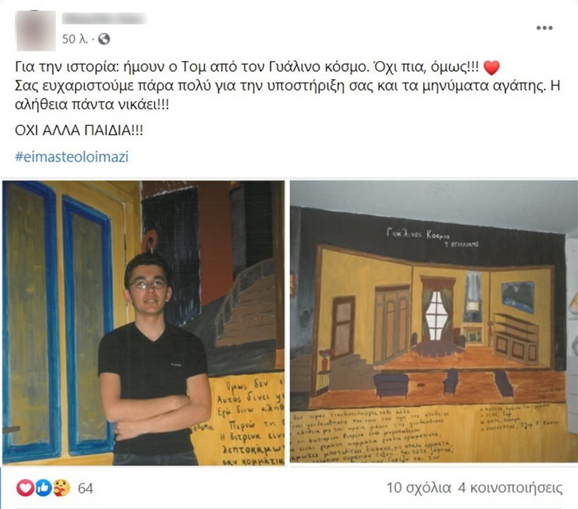Click the red heart emoji in post
The image size is (578, 509).
[491, 68]
